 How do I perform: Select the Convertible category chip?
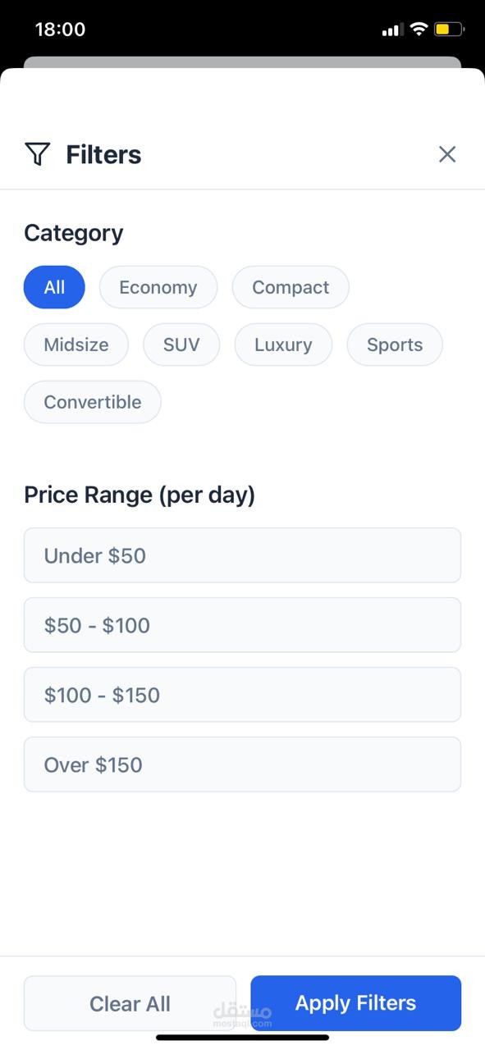click(93, 402)
